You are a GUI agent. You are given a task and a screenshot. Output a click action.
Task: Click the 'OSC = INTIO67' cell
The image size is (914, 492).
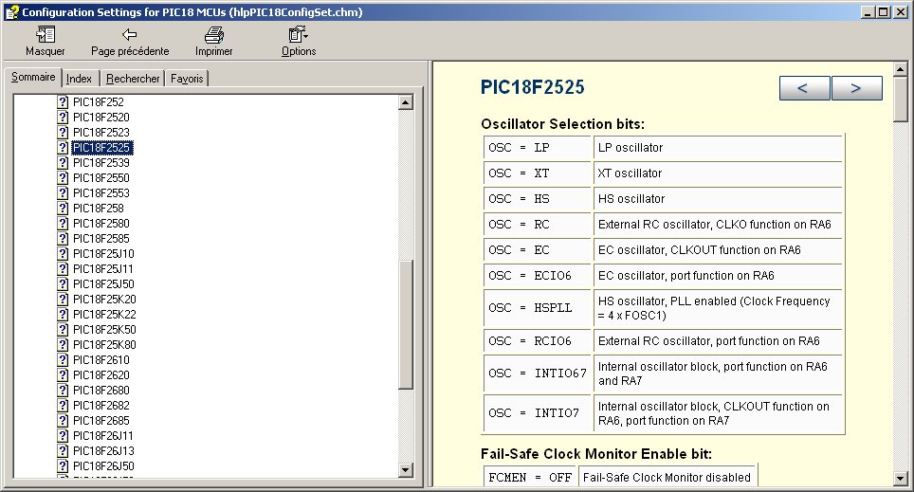point(537,374)
